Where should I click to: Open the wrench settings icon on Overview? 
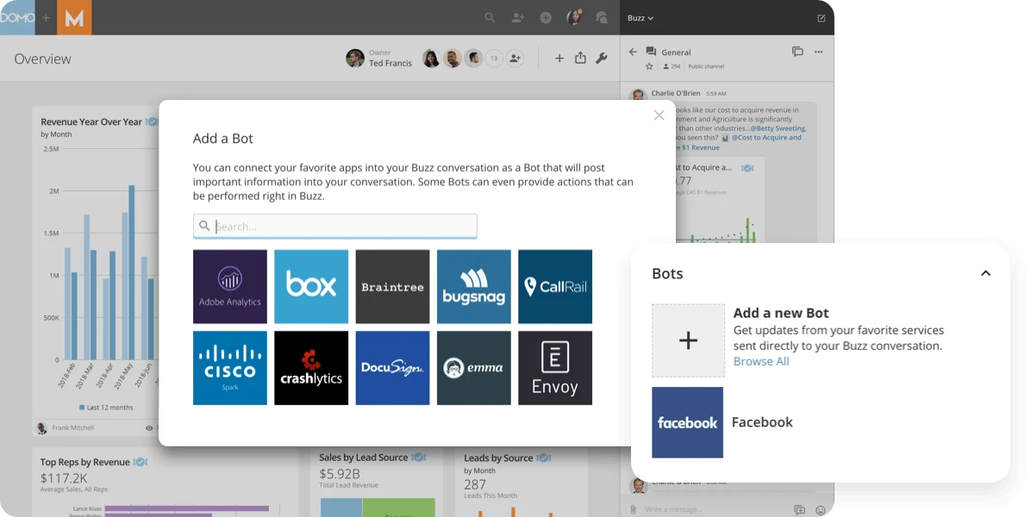601,59
